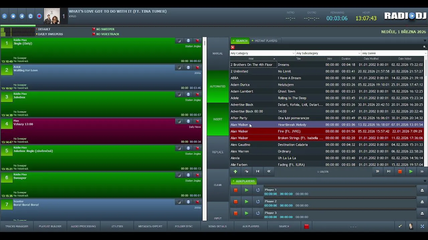Toggle fullscreen with the blue arrows icon
This screenshot has width=428, height=240.
pos(422,226)
